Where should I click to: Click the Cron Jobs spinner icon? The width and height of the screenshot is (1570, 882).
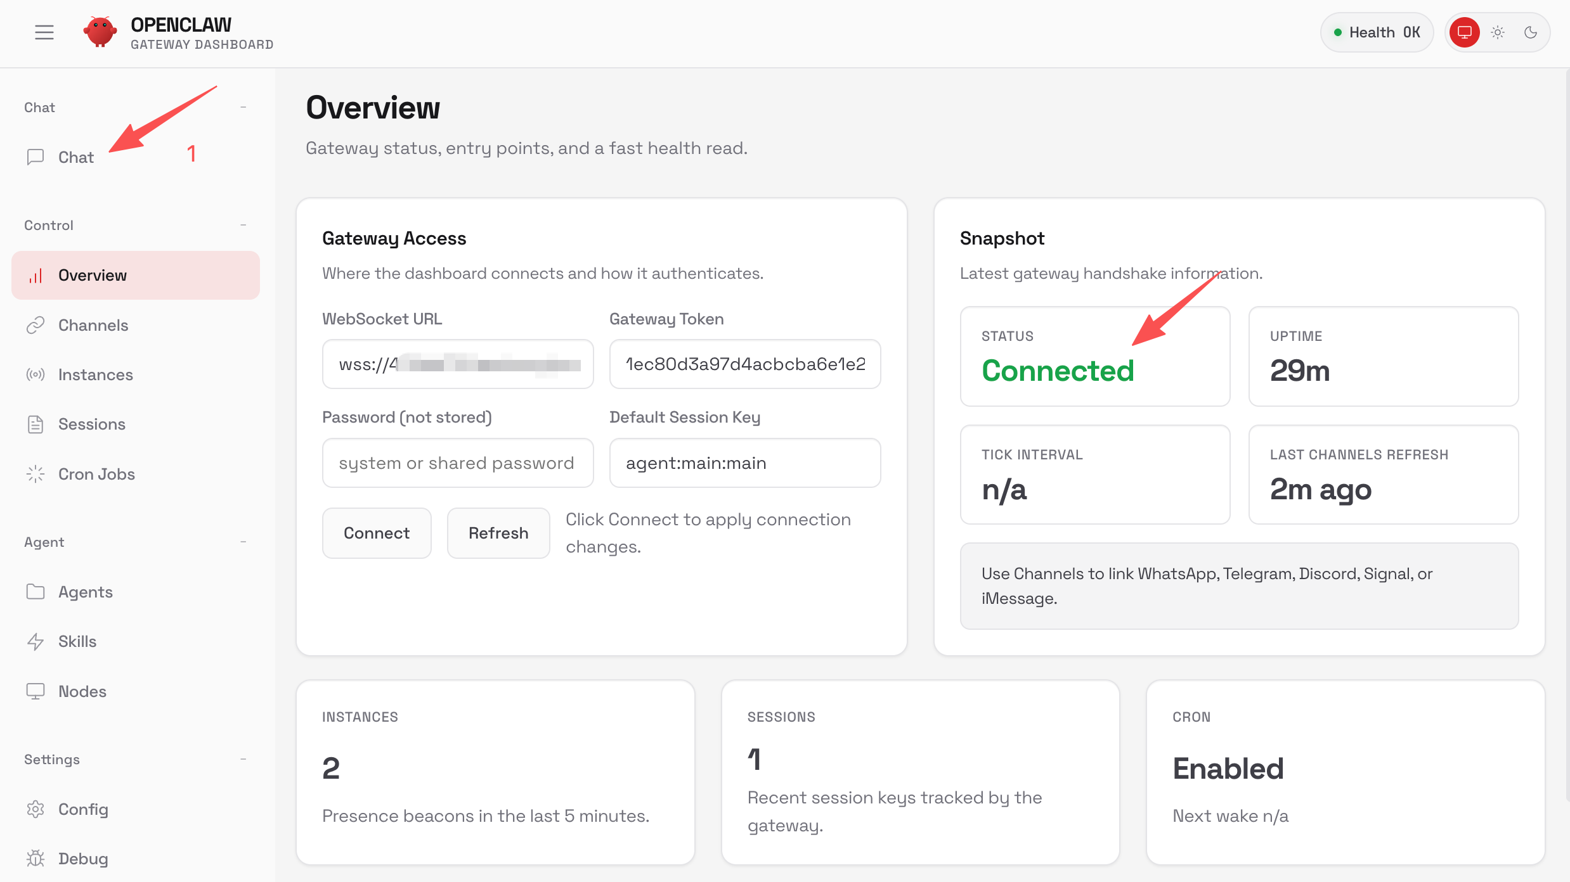(x=36, y=474)
